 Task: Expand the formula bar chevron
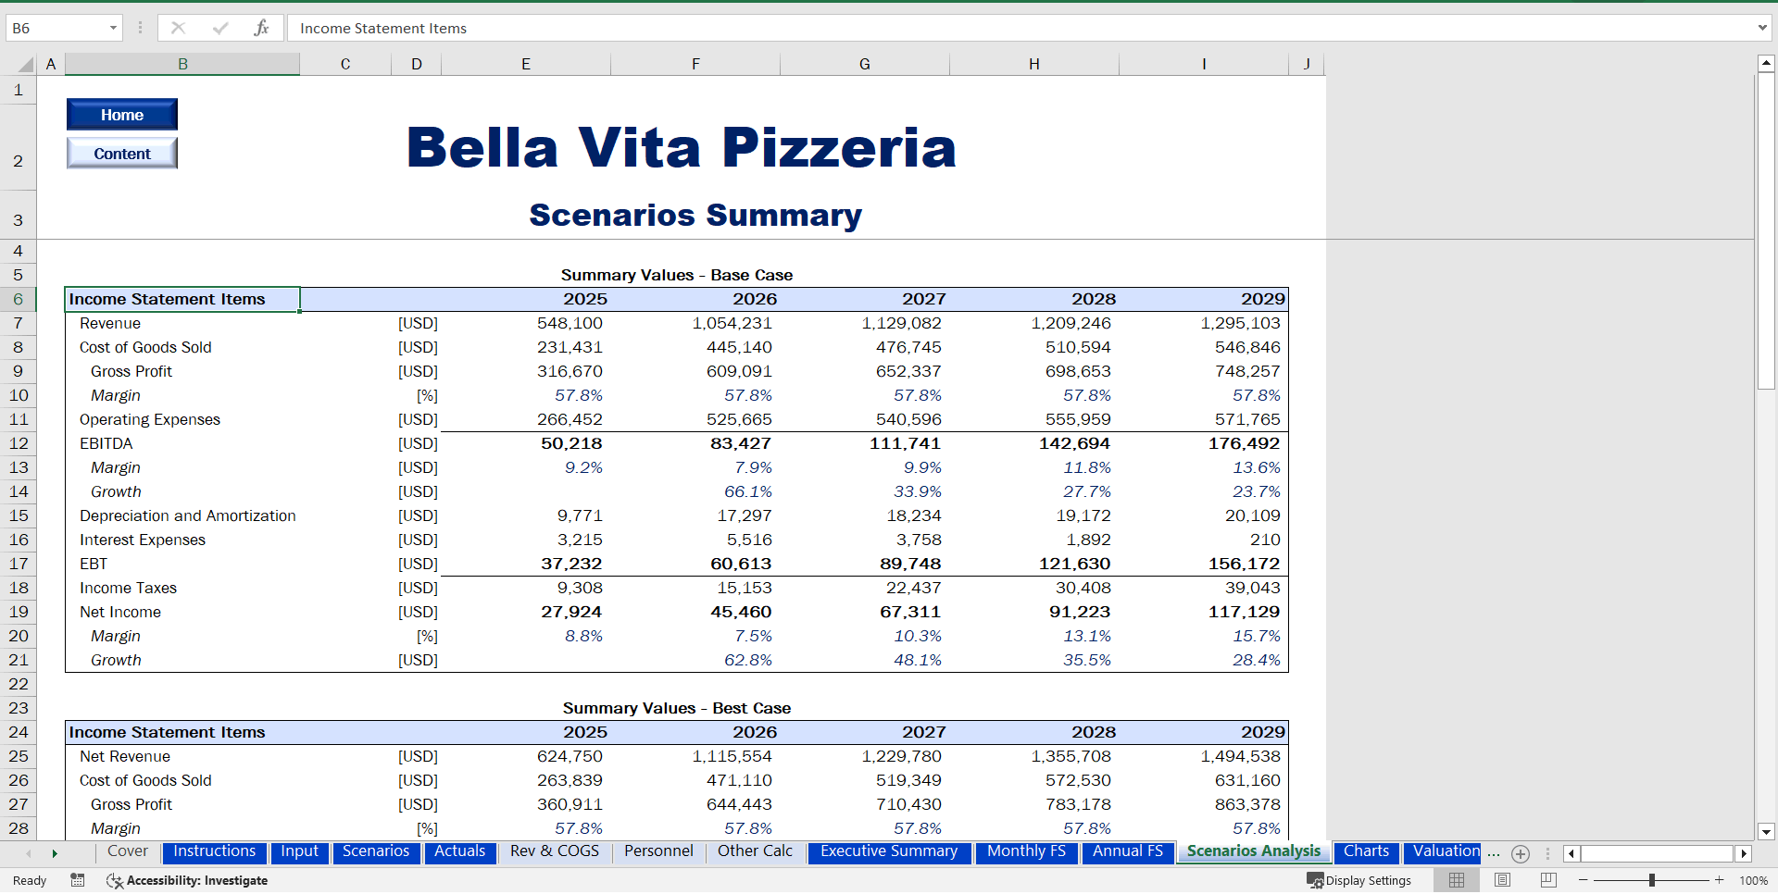click(1762, 28)
